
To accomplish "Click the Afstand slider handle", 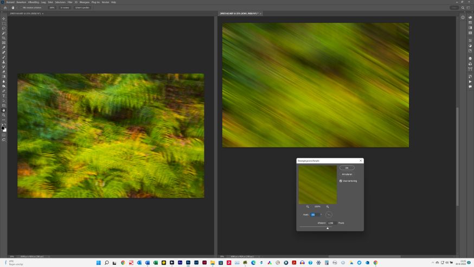I will tap(328, 228).
